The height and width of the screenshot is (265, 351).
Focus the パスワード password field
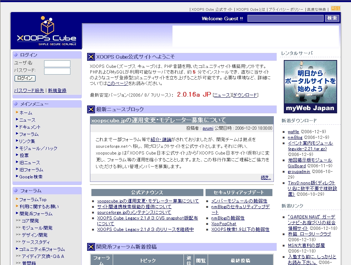click(x=57, y=71)
